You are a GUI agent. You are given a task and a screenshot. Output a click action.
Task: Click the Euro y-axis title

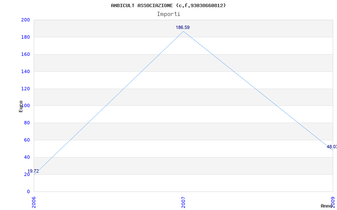point(21,106)
